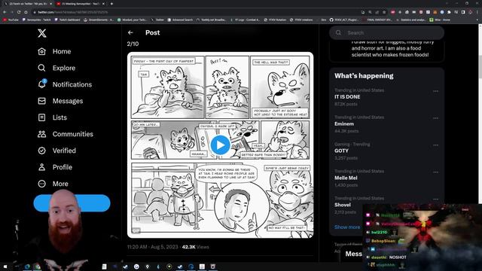
Task: Open options menu for Eminem trend
Action: 435,118
